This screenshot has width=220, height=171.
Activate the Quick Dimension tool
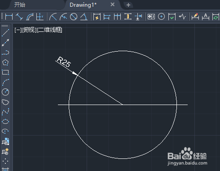pyautogui.click(x=97, y=17)
